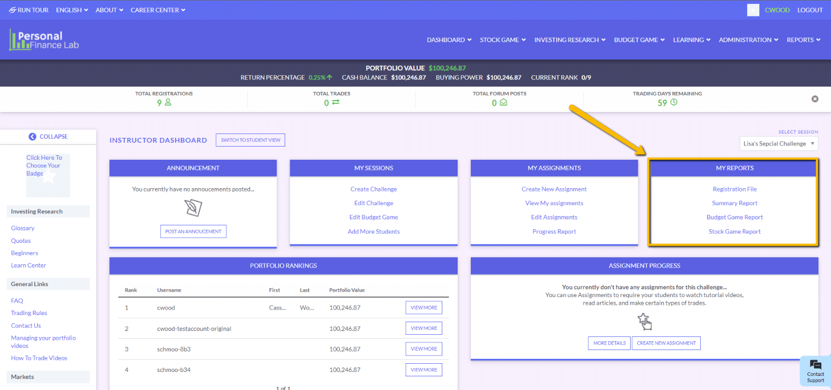Click View More for schmoo-8b3
The image size is (831, 390).
coord(424,349)
